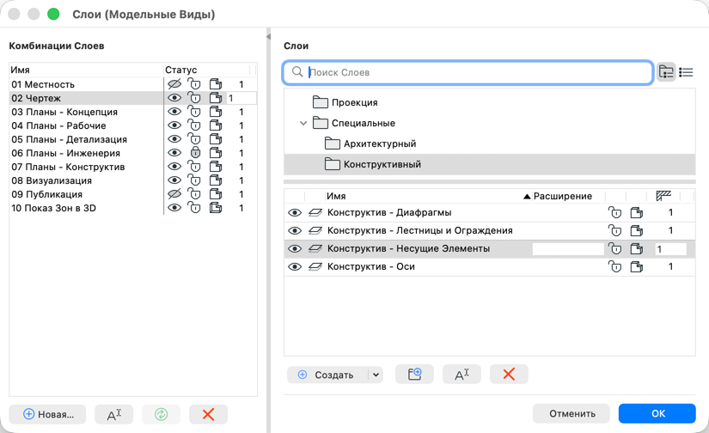Toggle lock icon for 03 Планы - Концепция
Image resolution: width=709 pixels, height=433 pixels.
click(194, 112)
